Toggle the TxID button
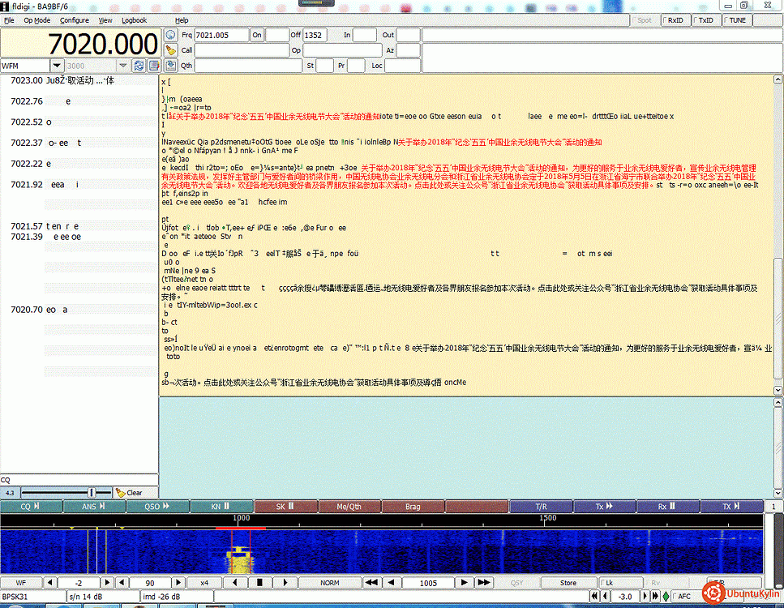The width and height of the screenshot is (784, 608). [x=705, y=20]
